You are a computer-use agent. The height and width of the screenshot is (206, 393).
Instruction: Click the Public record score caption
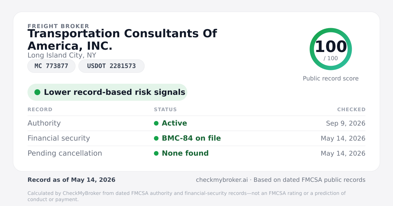tap(331, 78)
